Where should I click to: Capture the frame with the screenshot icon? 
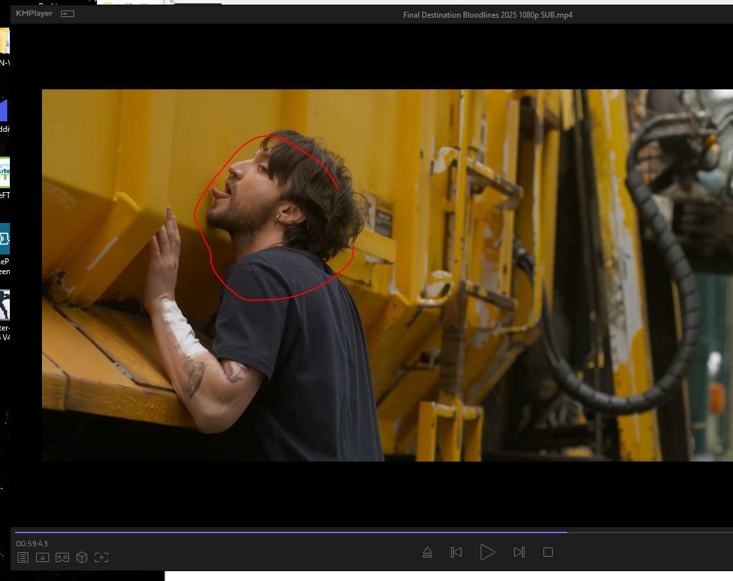(x=102, y=557)
